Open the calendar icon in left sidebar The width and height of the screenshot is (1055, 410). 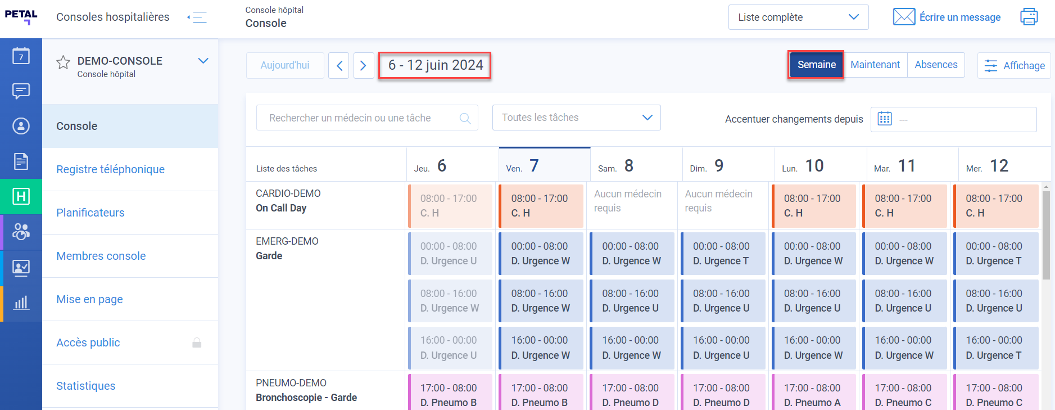(x=21, y=56)
